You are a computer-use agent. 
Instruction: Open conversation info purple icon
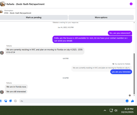pos(131,4)
